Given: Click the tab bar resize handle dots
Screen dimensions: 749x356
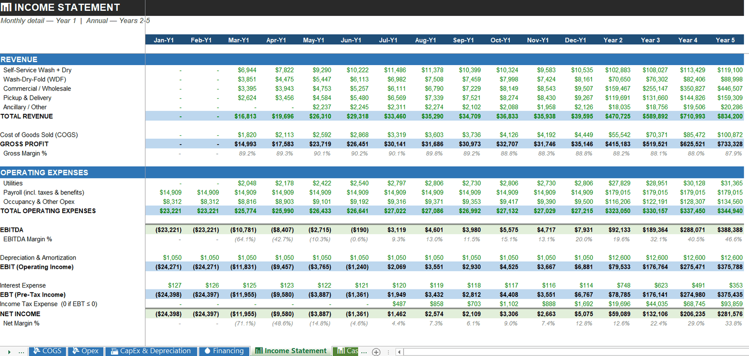Looking at the screenshot, I should click(388, 352).
